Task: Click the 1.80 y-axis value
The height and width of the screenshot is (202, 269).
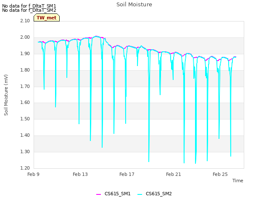Action: tap(25, 70)
